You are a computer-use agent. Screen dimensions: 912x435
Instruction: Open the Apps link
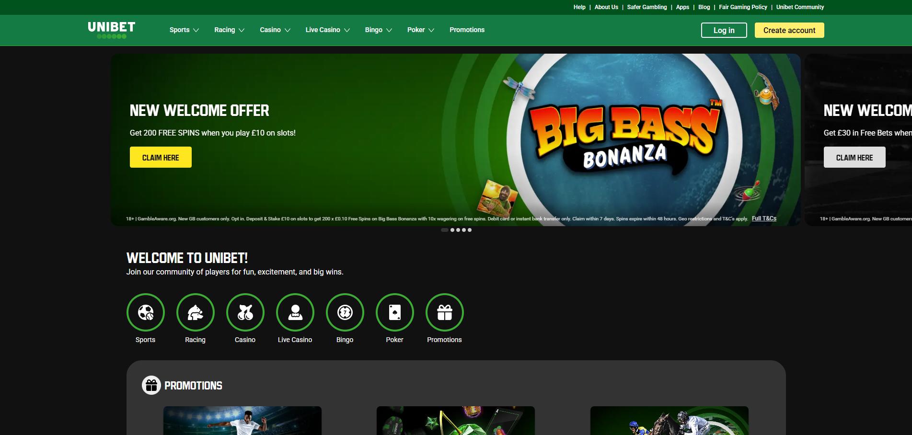click(x=682, y=7)
